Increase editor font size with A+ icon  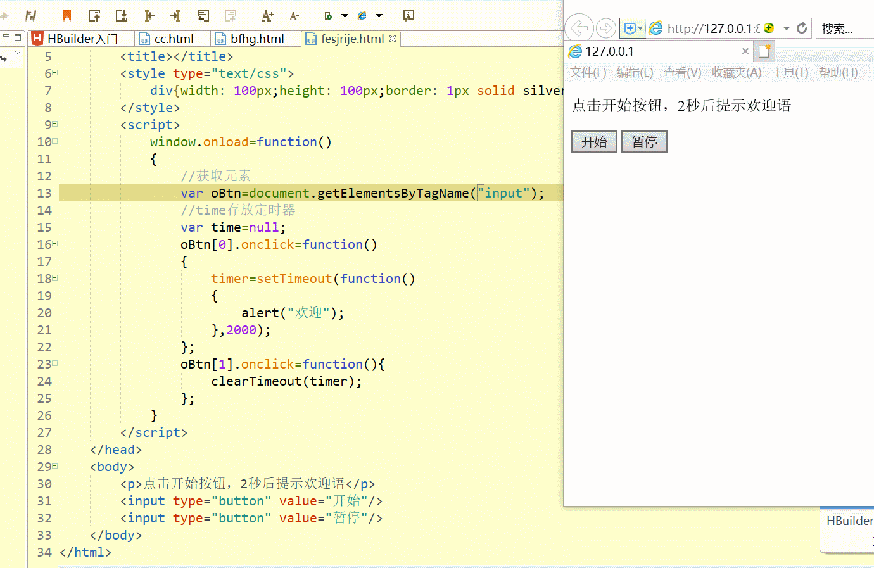click(x=267, y=16)
